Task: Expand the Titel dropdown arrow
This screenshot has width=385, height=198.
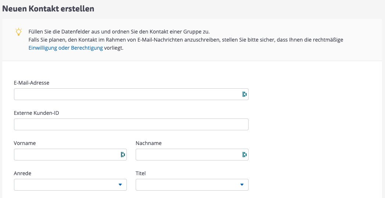Action: click(242, 185)
